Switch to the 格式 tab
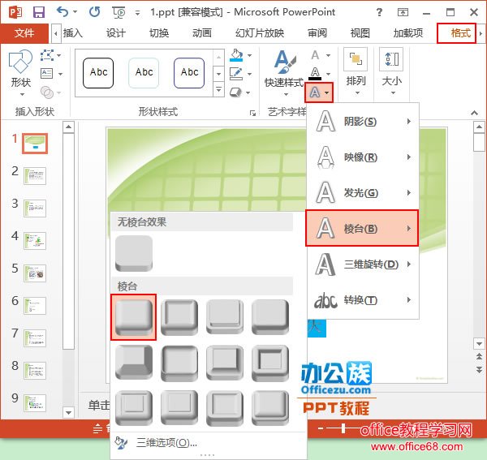 (460, 33)
